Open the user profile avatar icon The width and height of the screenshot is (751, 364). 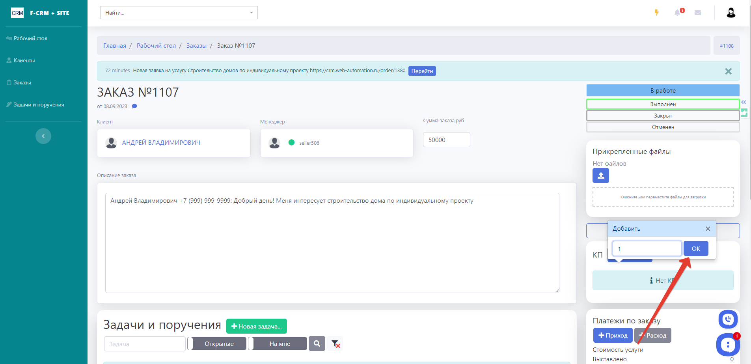pos(731,13)
